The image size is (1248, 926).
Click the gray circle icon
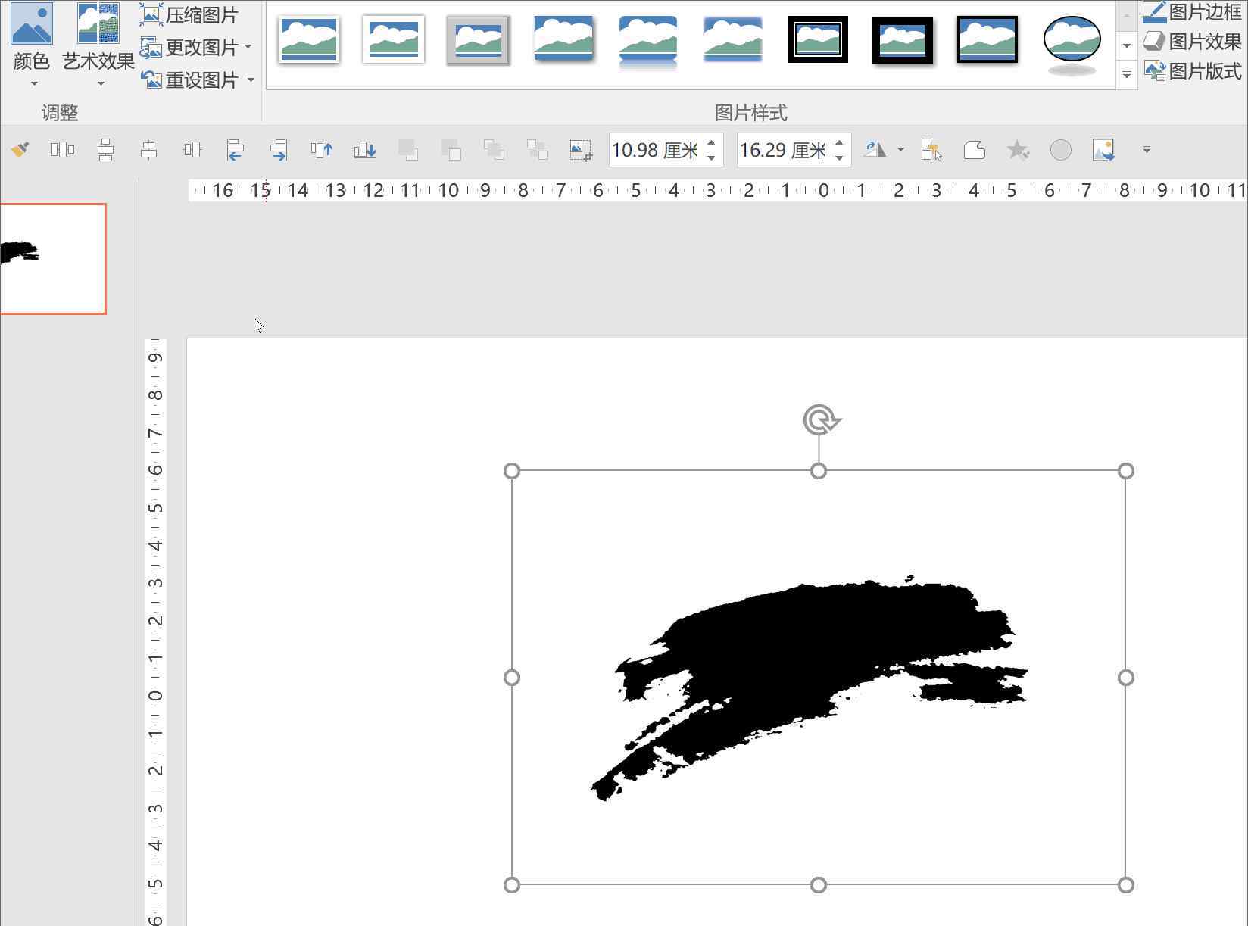tap(1061, 150)
